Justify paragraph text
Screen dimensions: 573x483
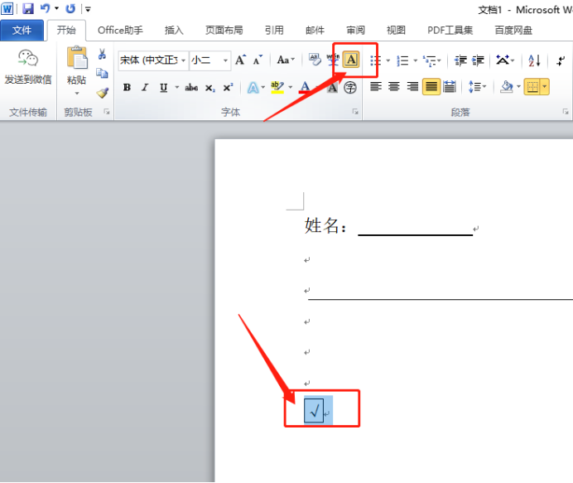(431, 87)
